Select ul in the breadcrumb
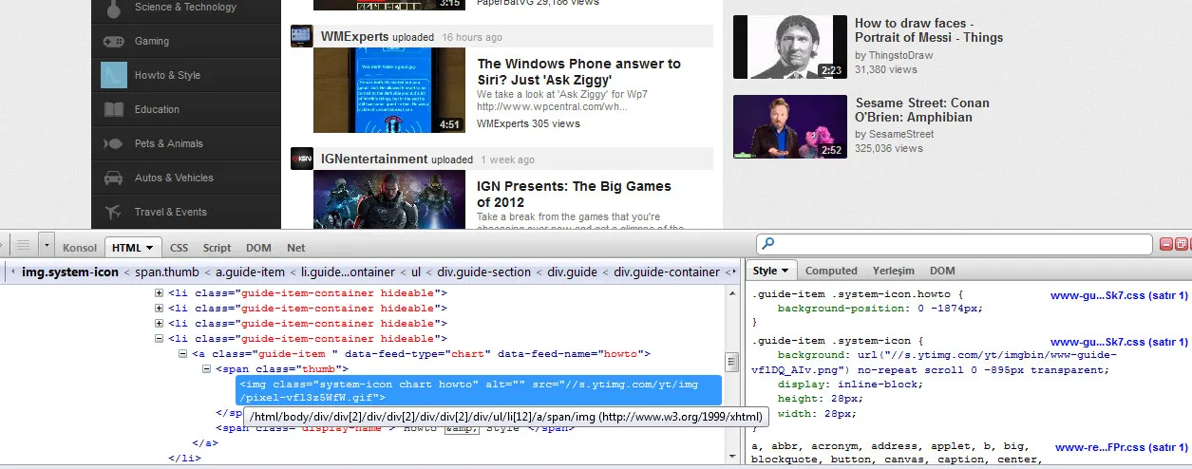Image resolution: width=1192 pixels, height=469 pixels. tap(416, 272)
